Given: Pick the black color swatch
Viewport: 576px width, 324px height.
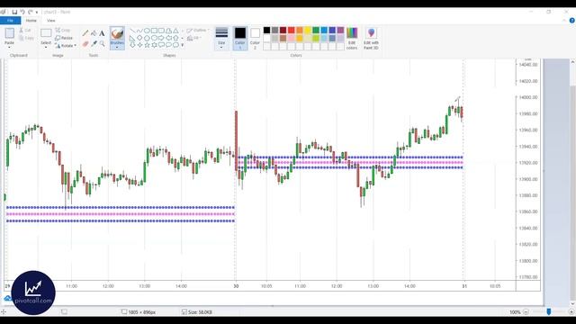Looking at the screenshot, I should pos(267,30).
